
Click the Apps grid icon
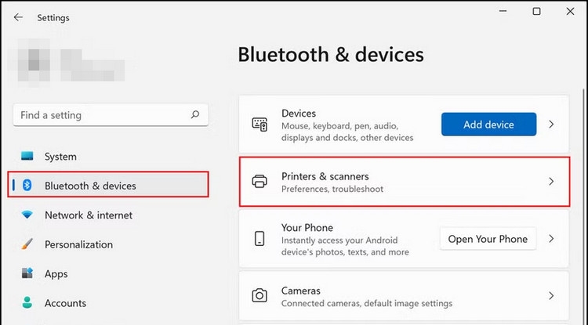point(28,274)
